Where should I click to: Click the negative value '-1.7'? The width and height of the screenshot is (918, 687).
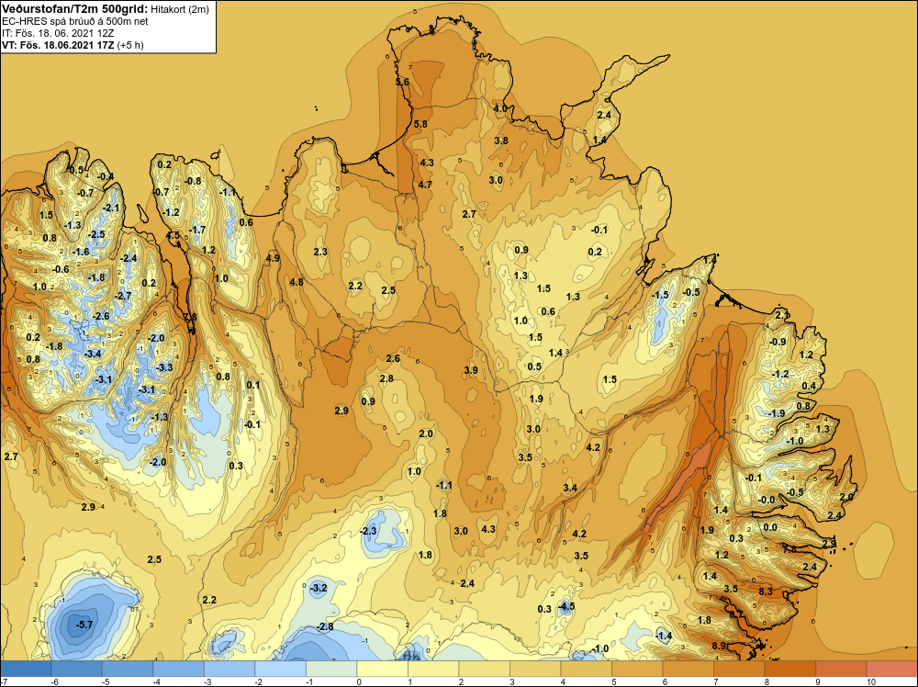[198, 230]
